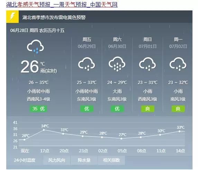
Task: Click the 34℃ point at 17点
Action: pyautogui.click(x=44, y=130)
